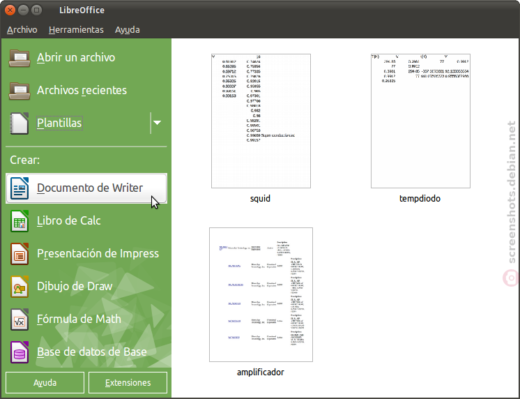Open the tempdiodo document thumbnail
Image resolution: width=520 pixels, height=399 pixels.
point(420,121)
